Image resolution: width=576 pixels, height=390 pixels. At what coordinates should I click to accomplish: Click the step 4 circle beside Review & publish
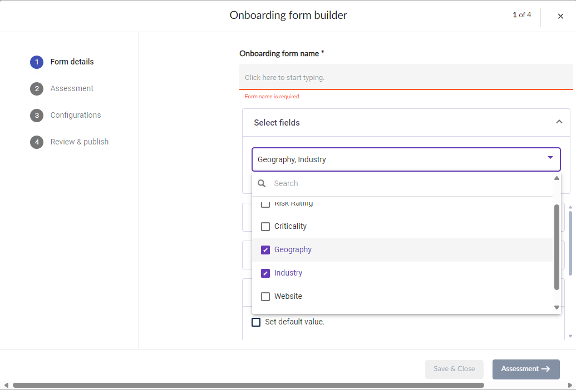36,142
